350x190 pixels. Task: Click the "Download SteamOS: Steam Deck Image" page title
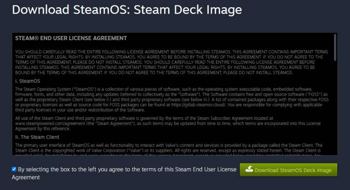pos(127,10)
